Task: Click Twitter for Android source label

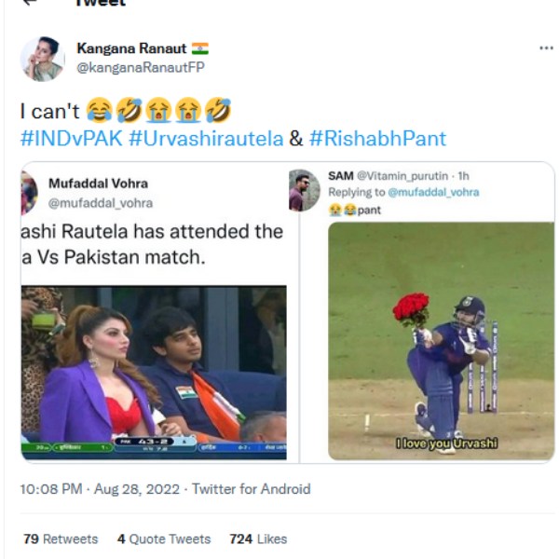Action: 252,489
